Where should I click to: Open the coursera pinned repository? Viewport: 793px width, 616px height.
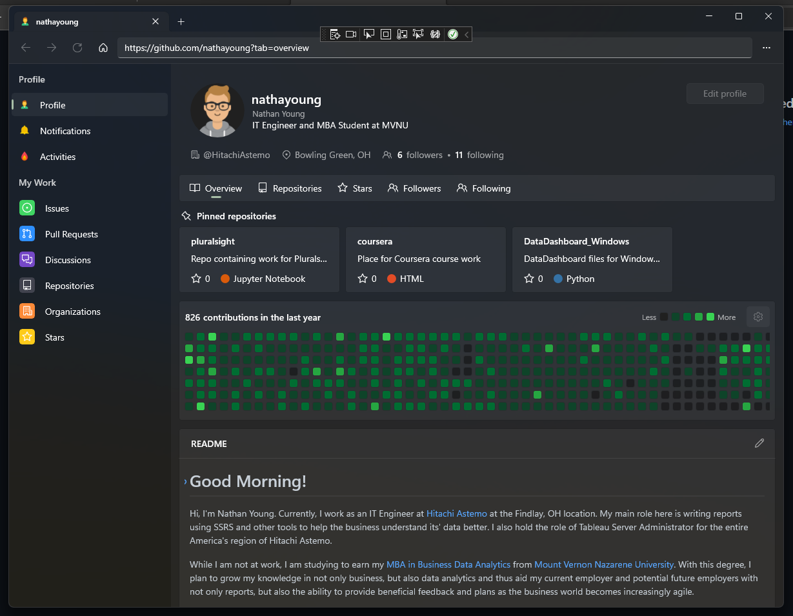[426, 259]
